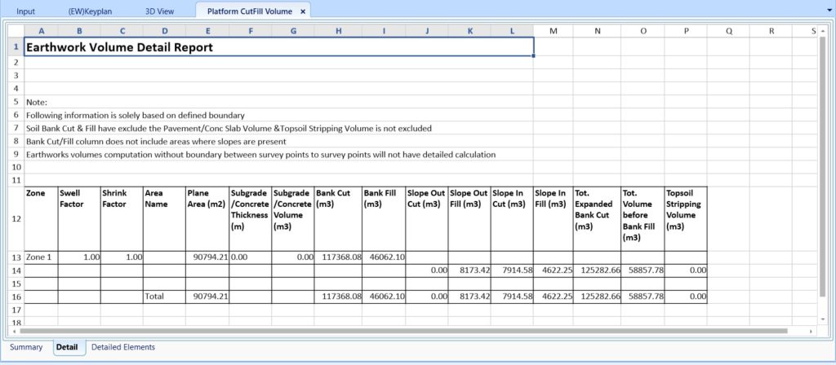Select the Detail sheet tab
The image size is (836, 365).
coord(67,347)
